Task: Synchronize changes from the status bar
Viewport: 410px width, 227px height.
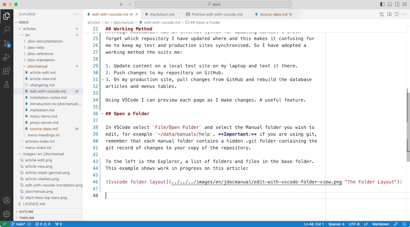Action: 29,224
